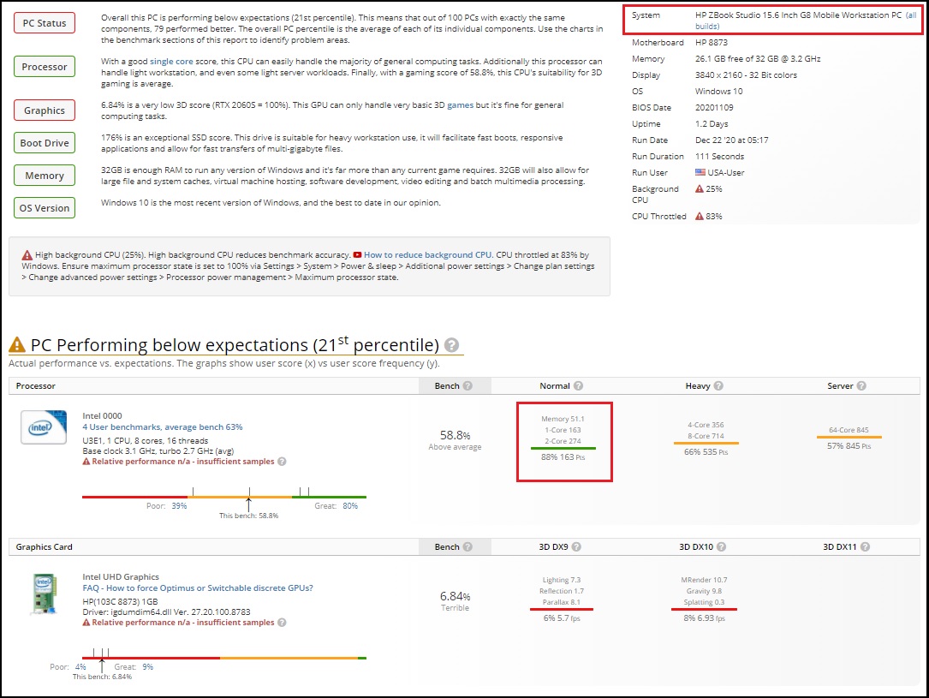Click the 3D DX11 help icon

865,547
